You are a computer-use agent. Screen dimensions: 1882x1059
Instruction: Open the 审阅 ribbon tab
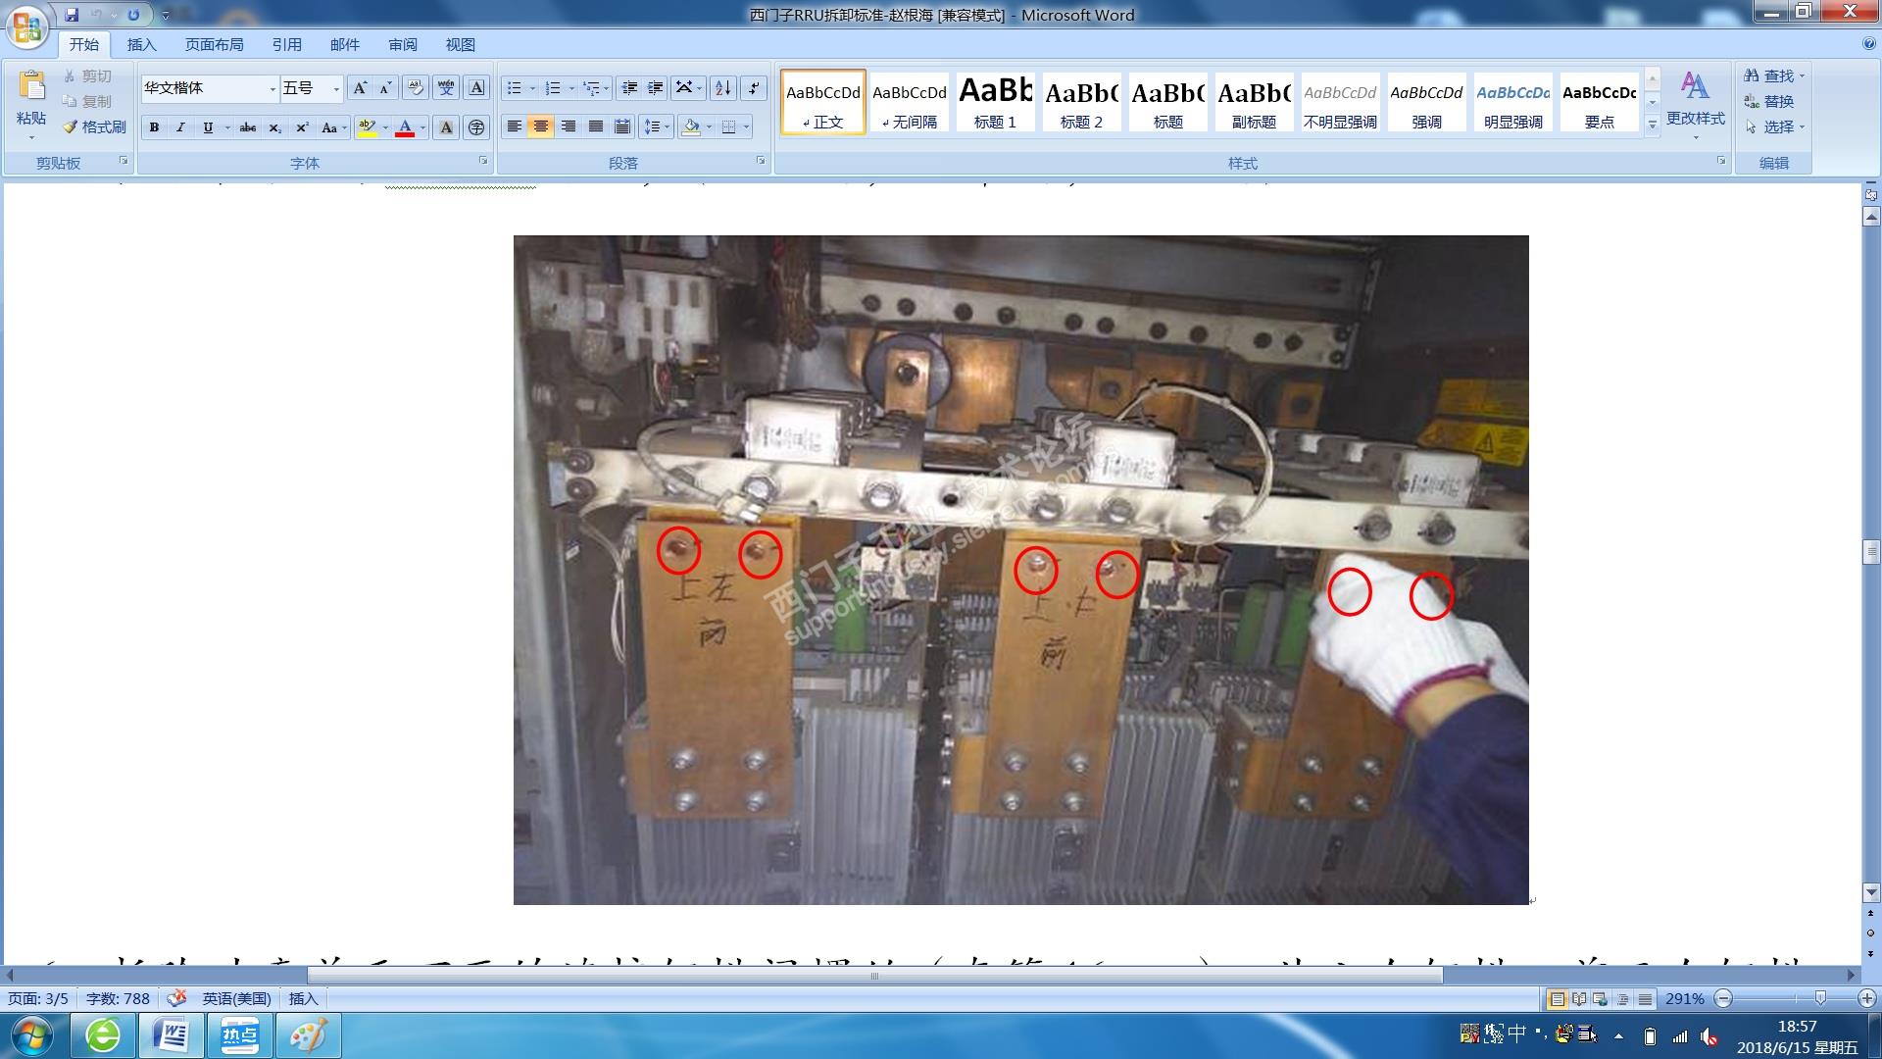click(x=402, y=45)
